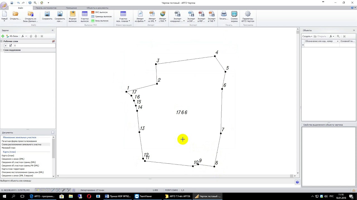Open Параметры АРГО Чертеж settings
This screenshot has height=200, width=357.
248,16
